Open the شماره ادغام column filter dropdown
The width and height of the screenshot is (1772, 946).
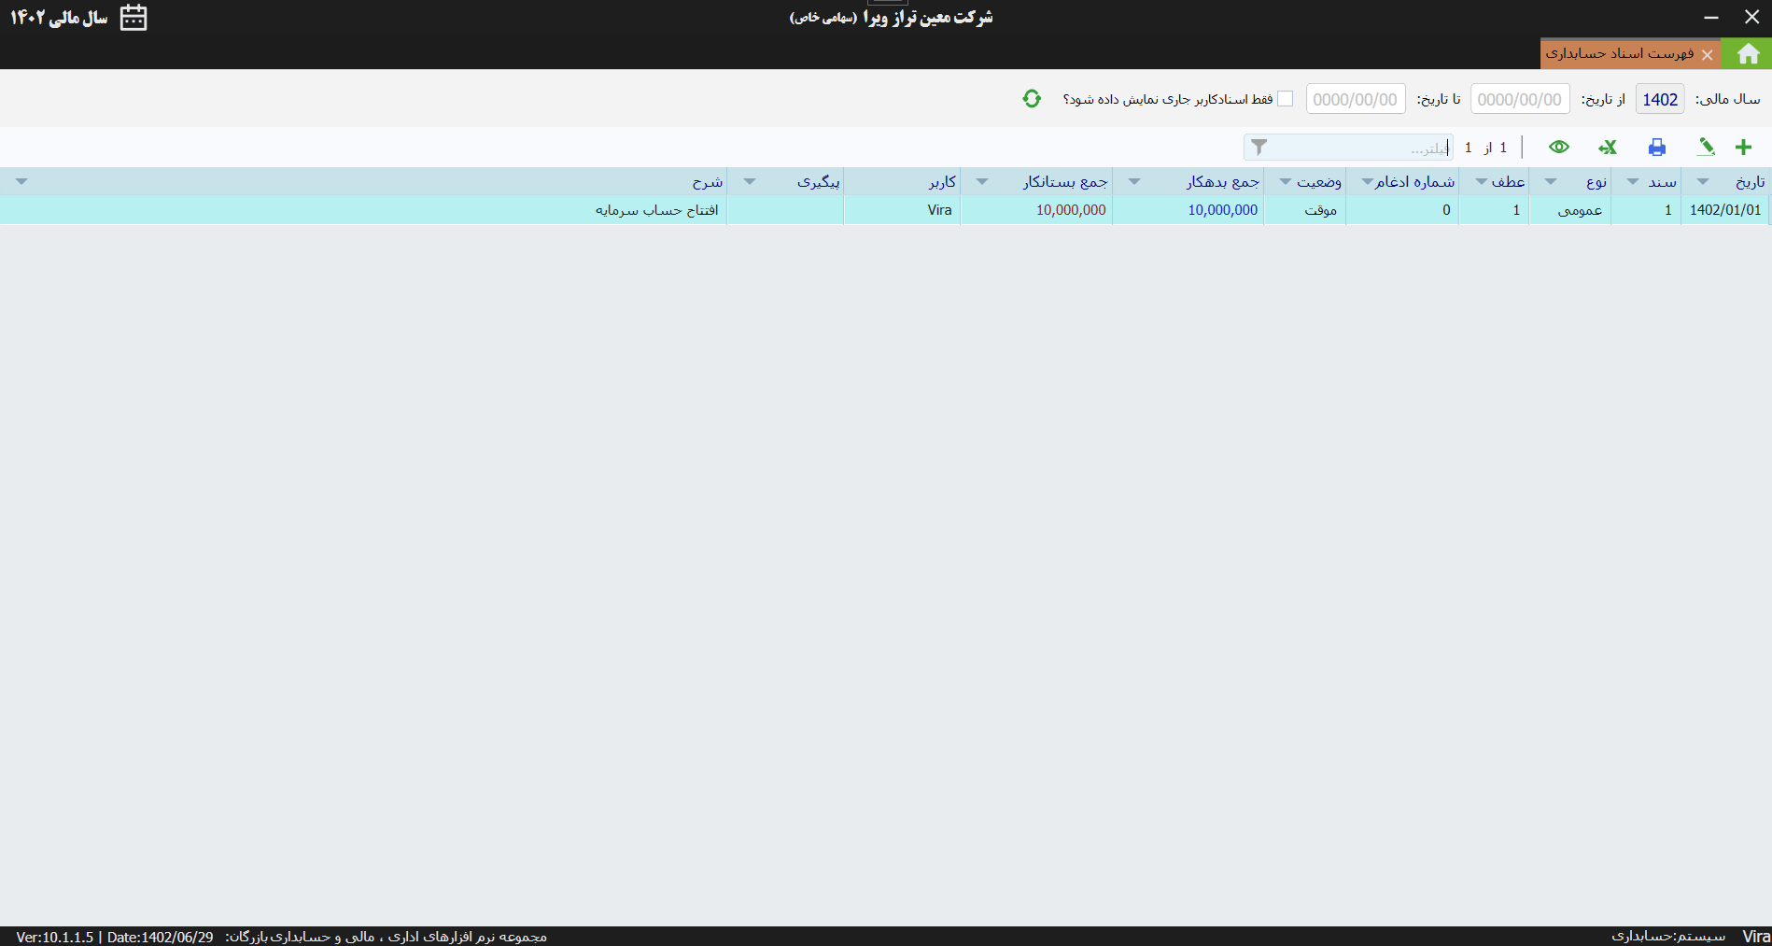[1367, 182]
